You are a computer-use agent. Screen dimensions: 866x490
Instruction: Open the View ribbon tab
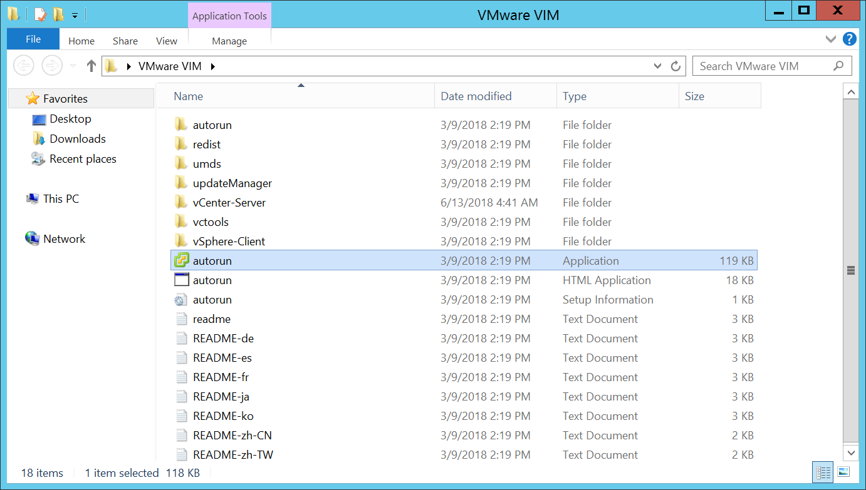coord(166,41)
